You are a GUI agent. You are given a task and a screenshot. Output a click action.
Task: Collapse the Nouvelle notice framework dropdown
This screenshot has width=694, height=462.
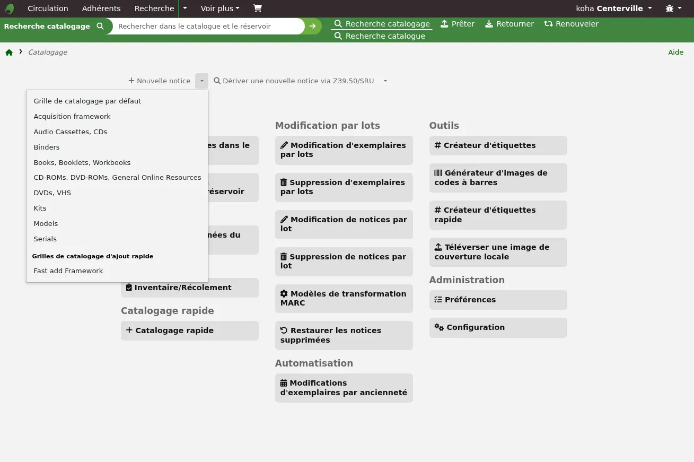click(x=201, y=81)
